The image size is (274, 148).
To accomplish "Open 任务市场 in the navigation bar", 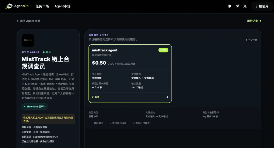I will click(x=42, y=6).
